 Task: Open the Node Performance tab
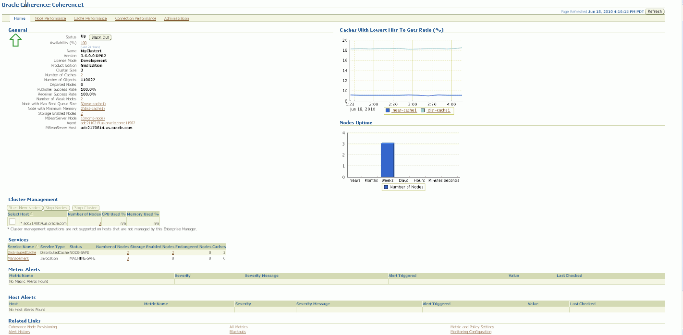coord(50,19)
